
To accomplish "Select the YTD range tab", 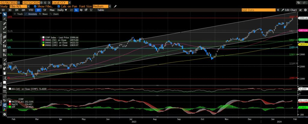I will pyautogui.click(x=31, y=10).
